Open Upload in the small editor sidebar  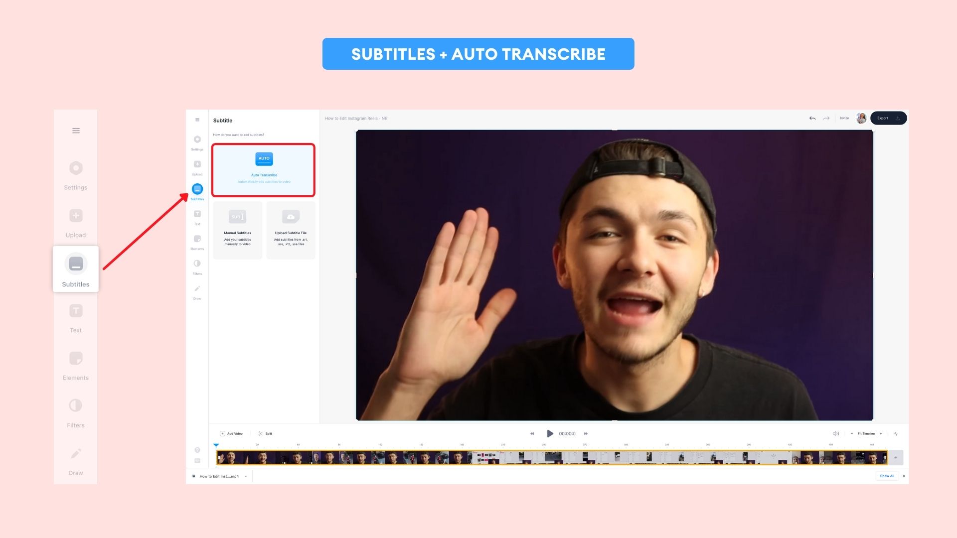pyautogui.click(x=197, y=167)
